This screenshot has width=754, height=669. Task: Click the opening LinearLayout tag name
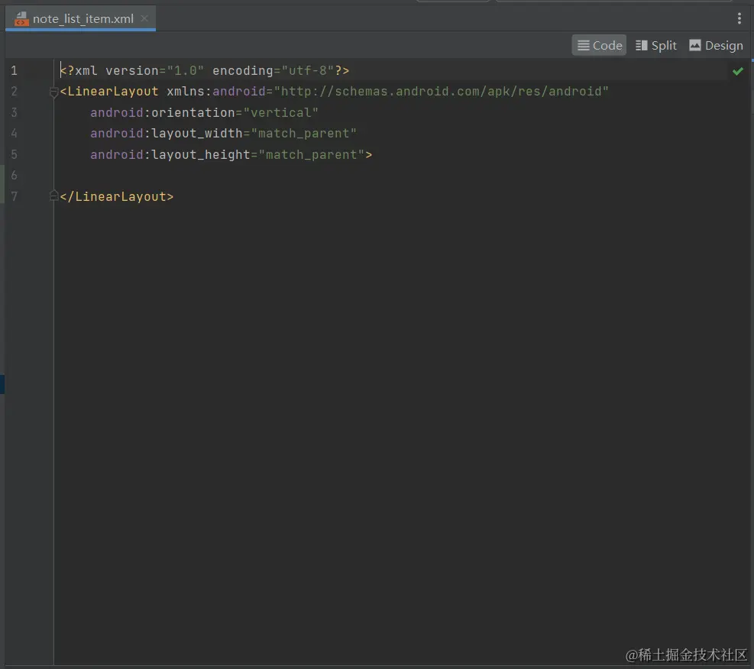pos(113,92)
